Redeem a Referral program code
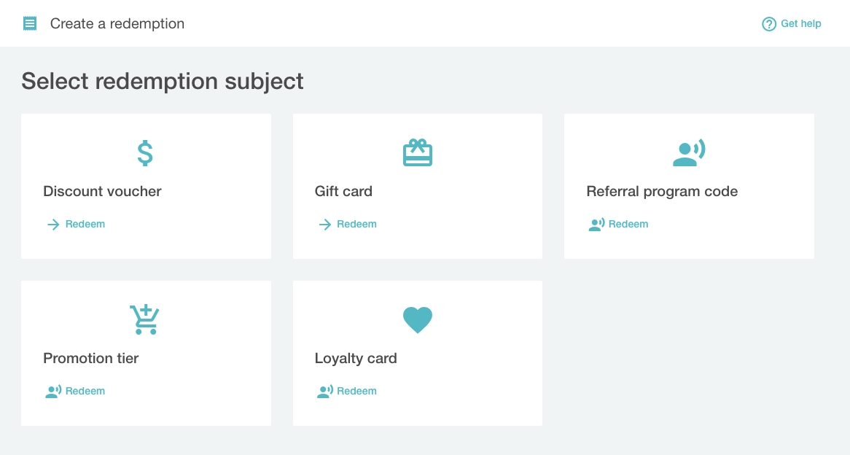The image size is (850, 455). [x=628, y=224]
